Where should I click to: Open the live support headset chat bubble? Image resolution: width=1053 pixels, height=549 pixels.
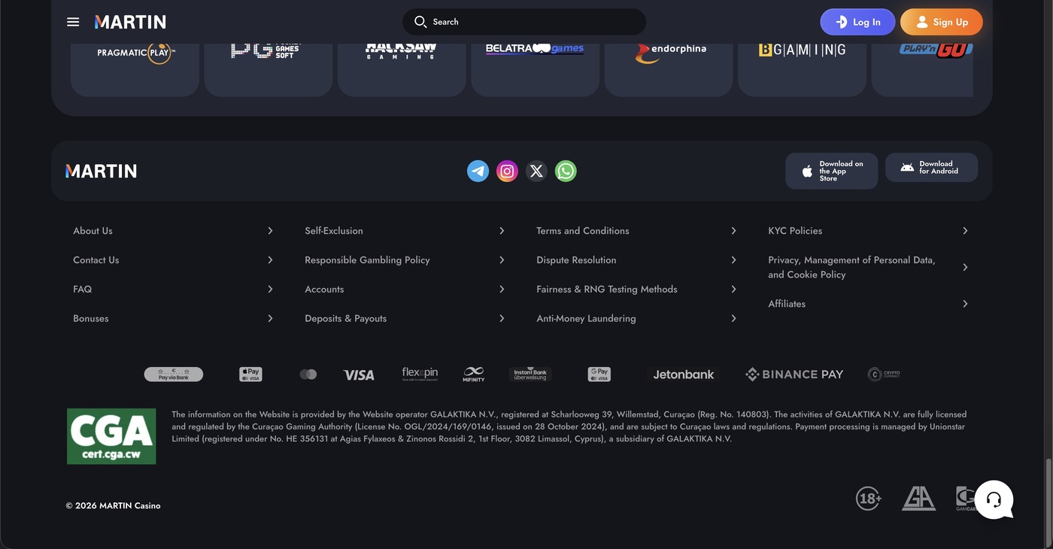(x=994, y=499)
